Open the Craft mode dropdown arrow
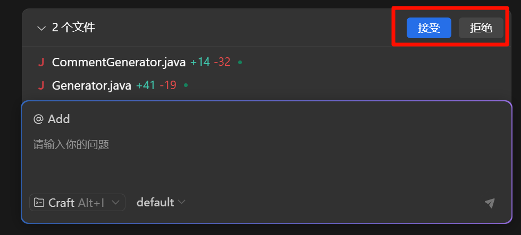Viewport: 521px width, 235px height. (x=115, y=203)
